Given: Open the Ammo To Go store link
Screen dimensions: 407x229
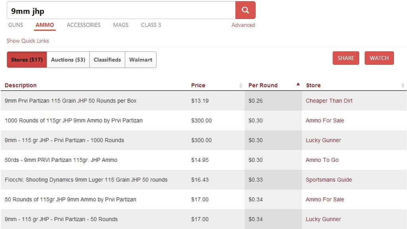Looking at the screenshot, I should (x=322, y=160).
